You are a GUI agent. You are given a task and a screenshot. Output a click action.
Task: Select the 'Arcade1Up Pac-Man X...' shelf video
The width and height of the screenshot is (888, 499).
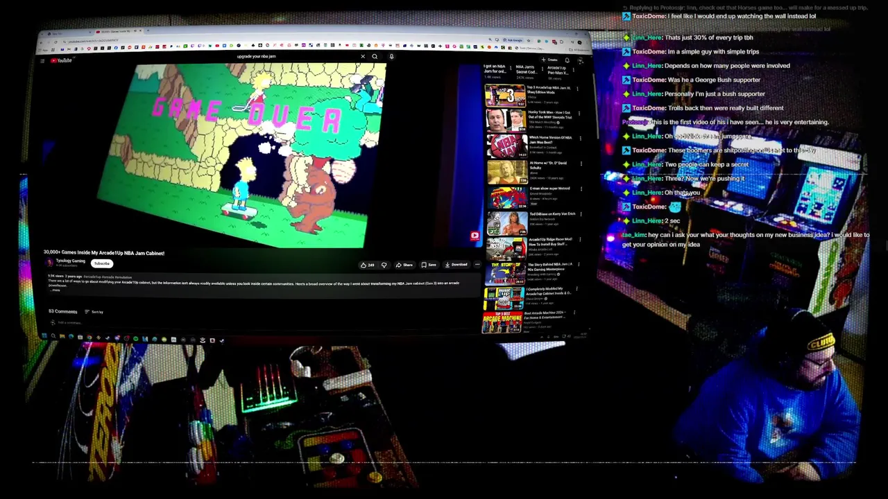pos(556,71)
